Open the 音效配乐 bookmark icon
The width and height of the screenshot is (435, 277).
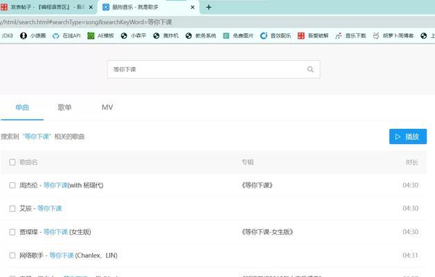[x=263, y=35]
